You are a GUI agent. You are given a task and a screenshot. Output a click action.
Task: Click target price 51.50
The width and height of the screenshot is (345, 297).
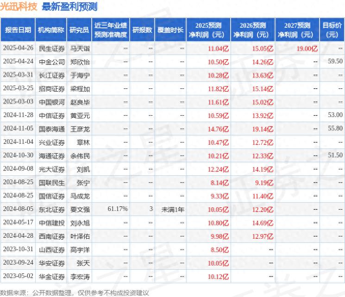coord(335,155)
